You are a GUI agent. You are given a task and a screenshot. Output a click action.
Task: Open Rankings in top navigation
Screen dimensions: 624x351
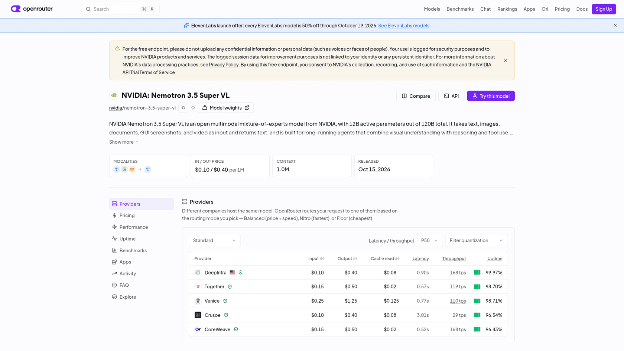click(507, 9)
